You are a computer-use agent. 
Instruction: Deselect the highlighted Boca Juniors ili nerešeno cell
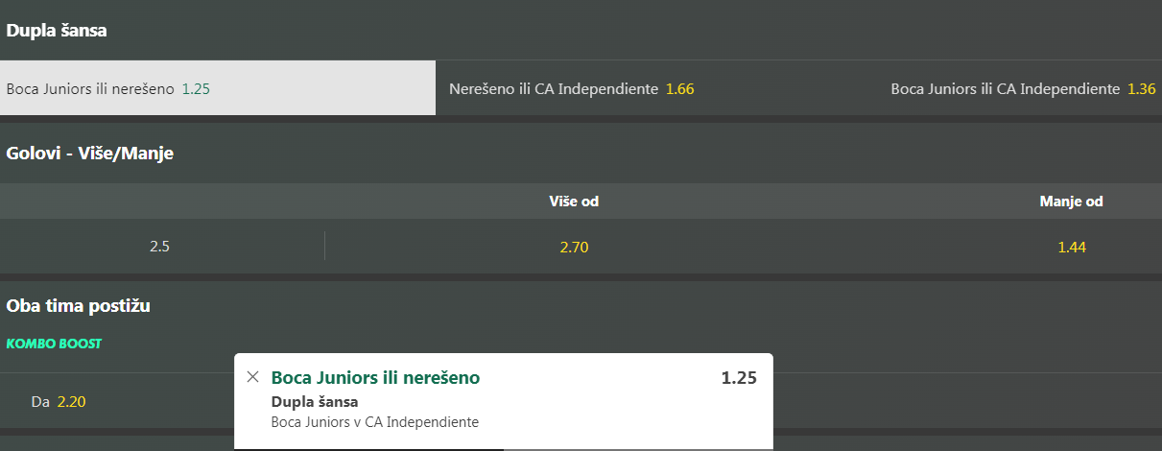[218, 88]
